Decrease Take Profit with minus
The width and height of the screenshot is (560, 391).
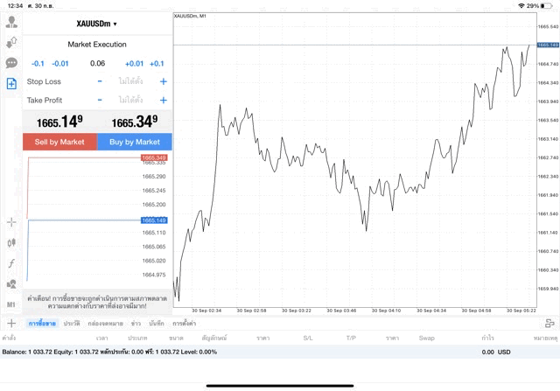click(99, 101)
